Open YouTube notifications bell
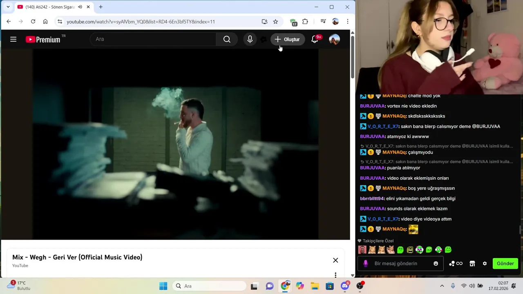 [x=315, y=39]
